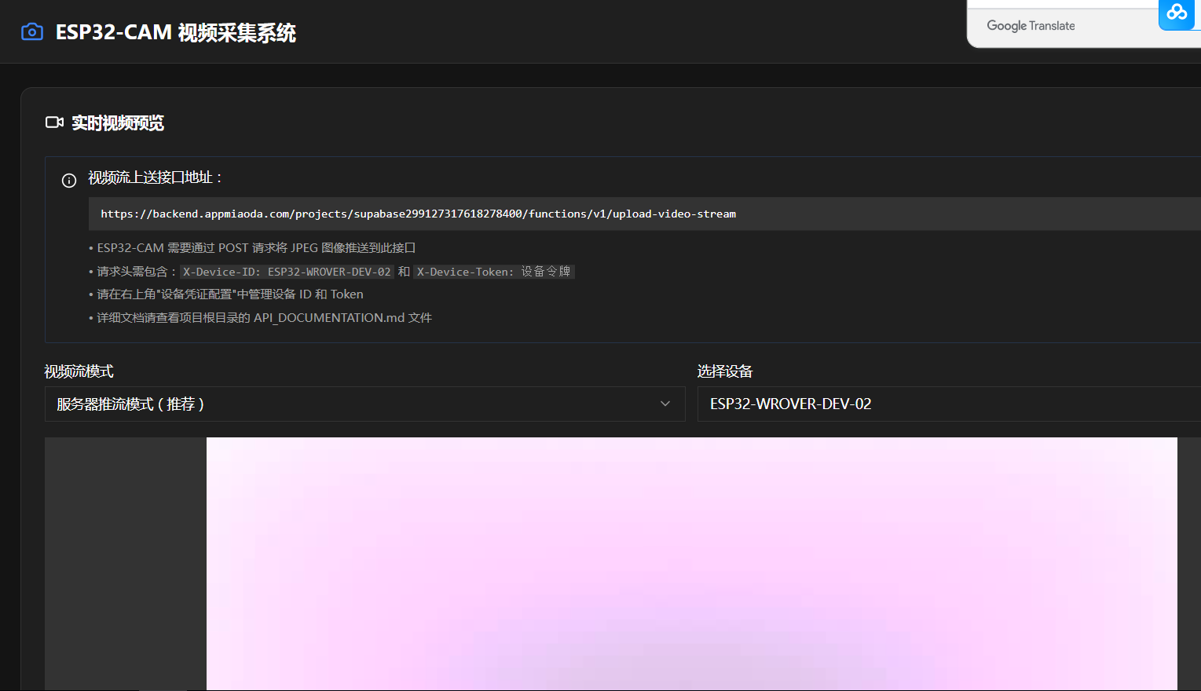This screenshot has width=1201, height=691.
Task: Select the X-Device-ID header code snippet
Action: coord(287,272)
